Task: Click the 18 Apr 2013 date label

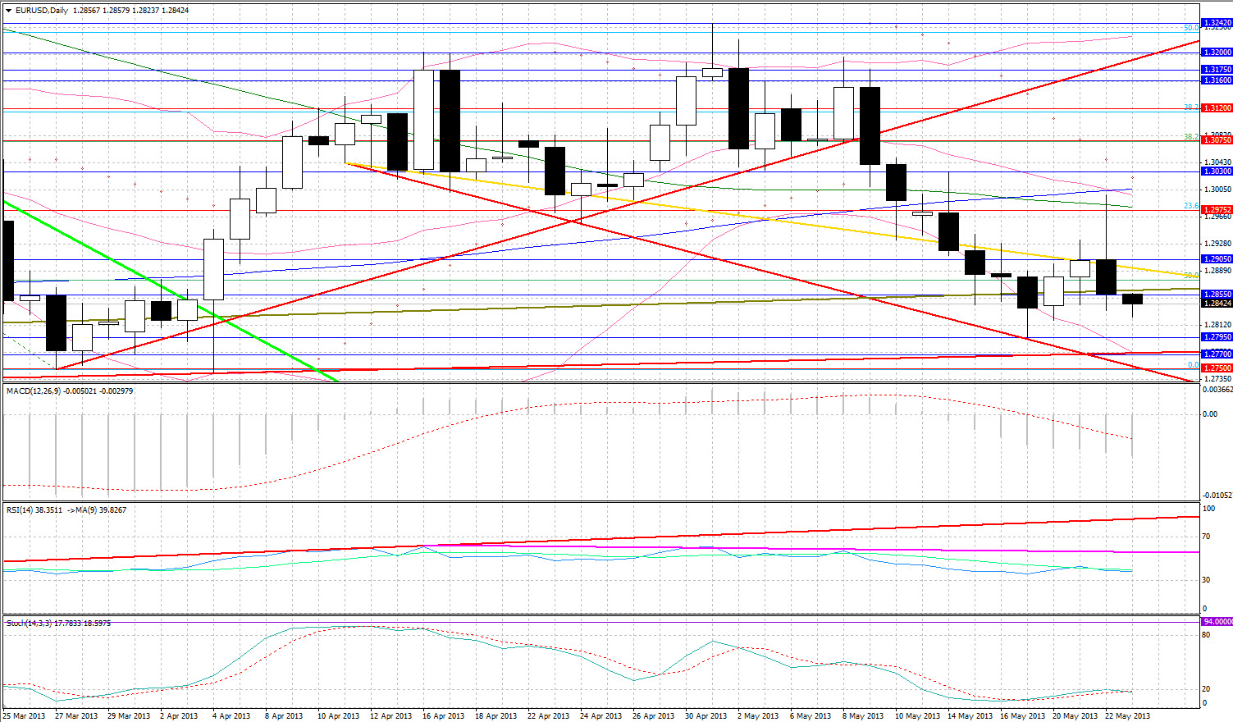Action: click(x=496, y=715)
